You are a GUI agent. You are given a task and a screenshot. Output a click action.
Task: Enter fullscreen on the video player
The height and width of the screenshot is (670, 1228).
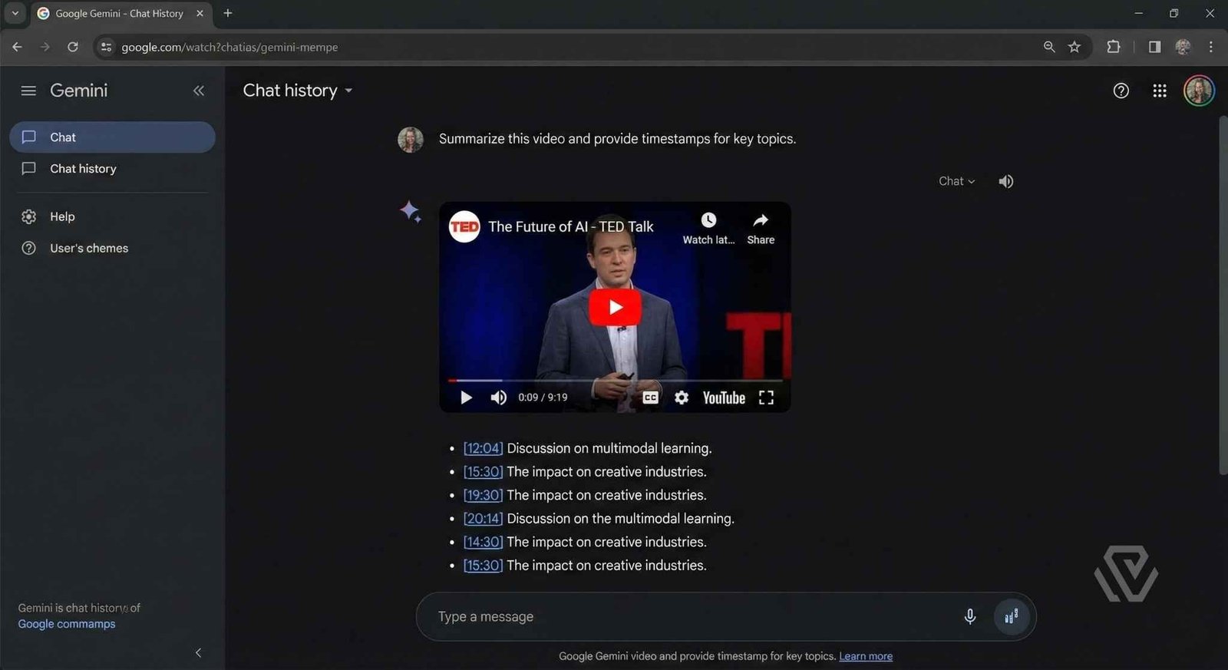(766, 398)
